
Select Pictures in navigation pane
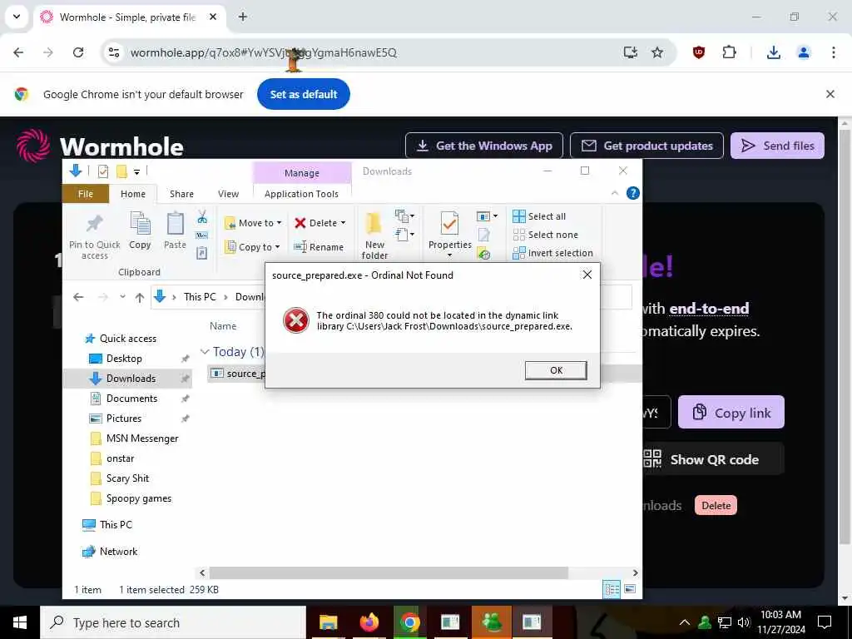[124, 419]
